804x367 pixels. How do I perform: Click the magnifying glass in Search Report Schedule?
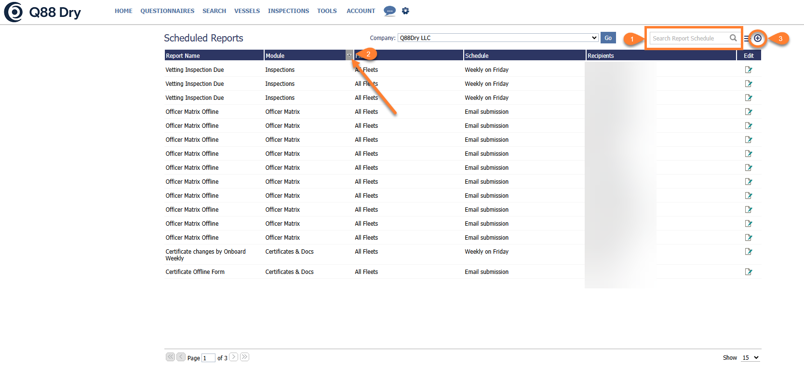(x=733, y=38)
